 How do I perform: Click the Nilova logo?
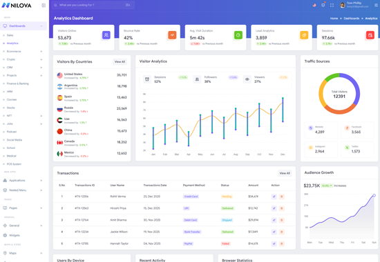pyautogui.click(x=17, y=6)
